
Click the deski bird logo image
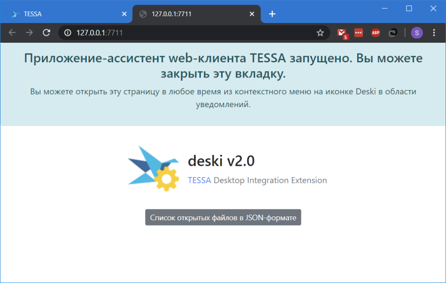point(154,168)
